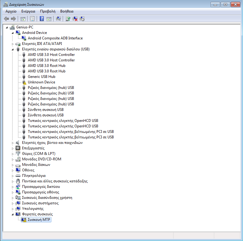Click the Properties toolbar icon
Viewport: 243px width, 241px height.
click(x=32, y=19)
